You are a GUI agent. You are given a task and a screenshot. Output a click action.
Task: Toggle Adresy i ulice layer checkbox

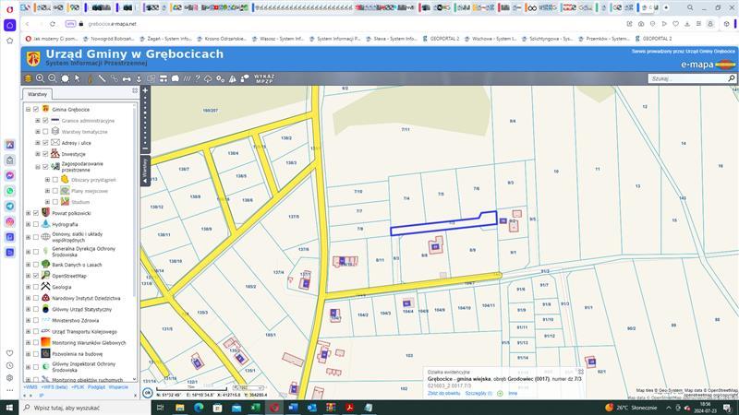click(x=45, y=143)
